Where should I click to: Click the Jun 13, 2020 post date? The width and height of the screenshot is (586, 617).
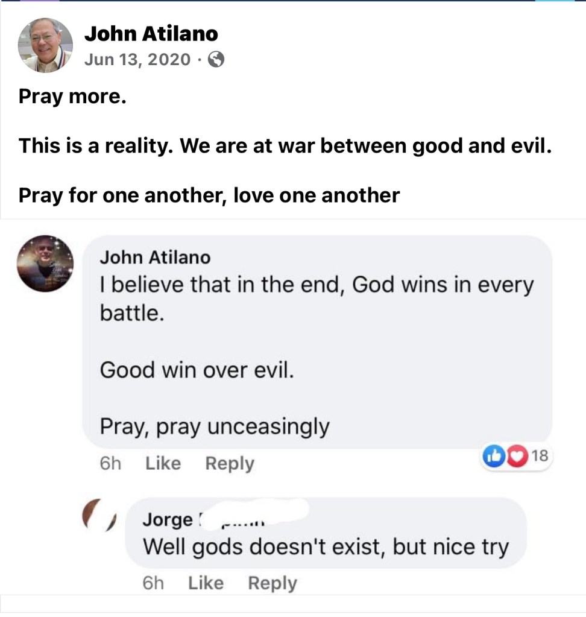coord(137,60)
